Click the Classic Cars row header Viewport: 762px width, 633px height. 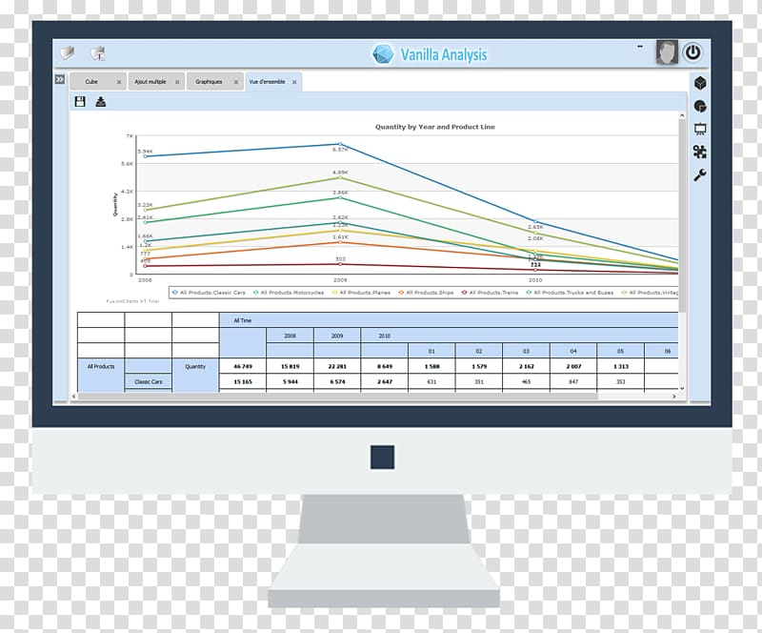click(x=149, y=381)
